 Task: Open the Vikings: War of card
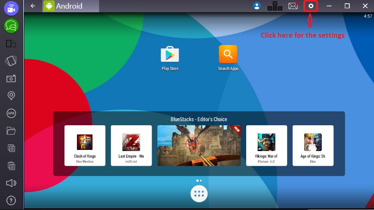click(x=266, y=146)
